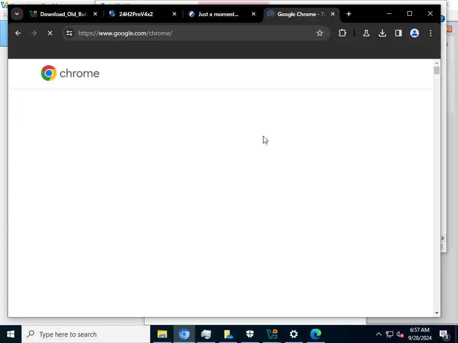This screenshot has width=458, height=343.
Task: Click the forward navigation arrow
Action: 34,33
